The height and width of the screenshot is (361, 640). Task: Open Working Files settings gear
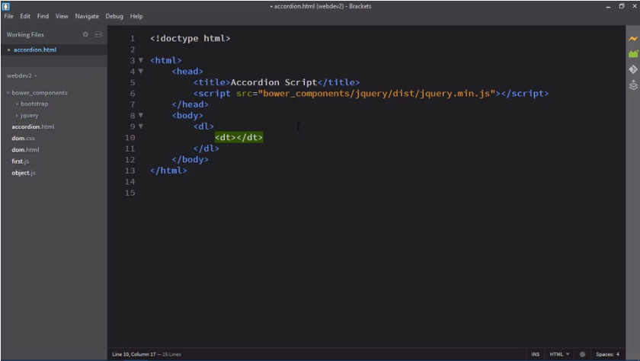click(85, 35)
